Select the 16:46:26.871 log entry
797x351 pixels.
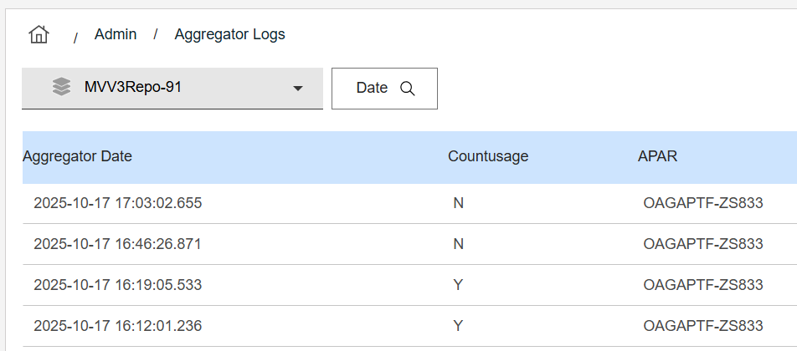point(117,244)
